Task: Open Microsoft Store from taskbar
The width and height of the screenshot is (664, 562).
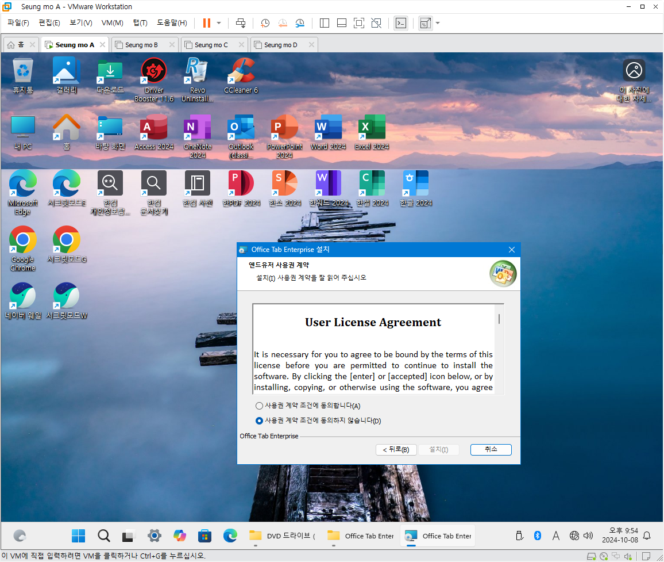Action: click(x=204, y=536)
